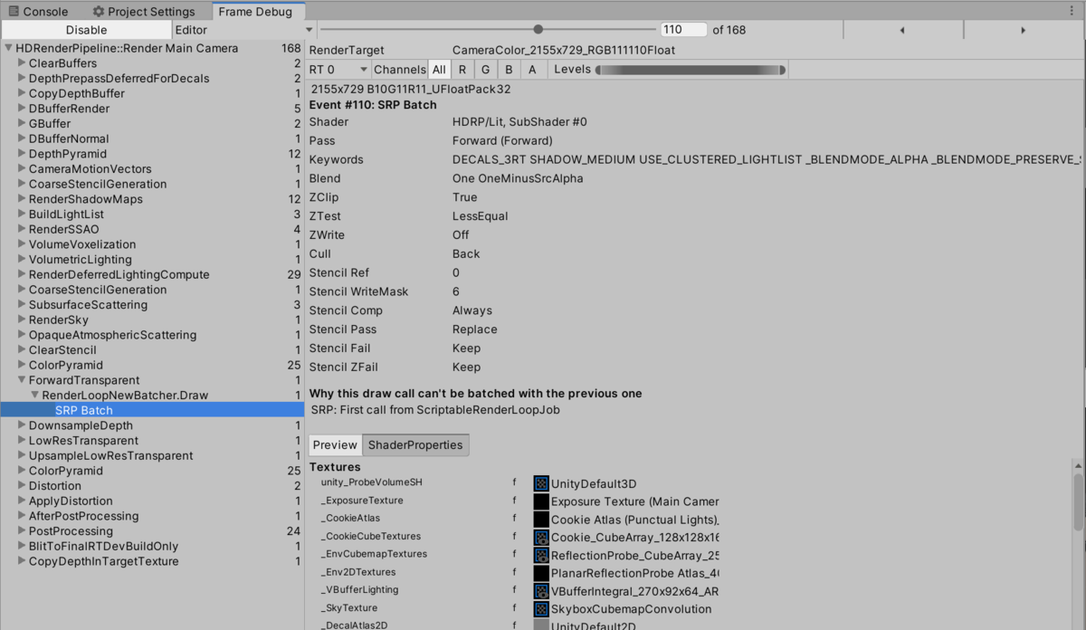1086x630 pixels.
Task: Click the _SkyTexture property name
Action: click(349, 608)
